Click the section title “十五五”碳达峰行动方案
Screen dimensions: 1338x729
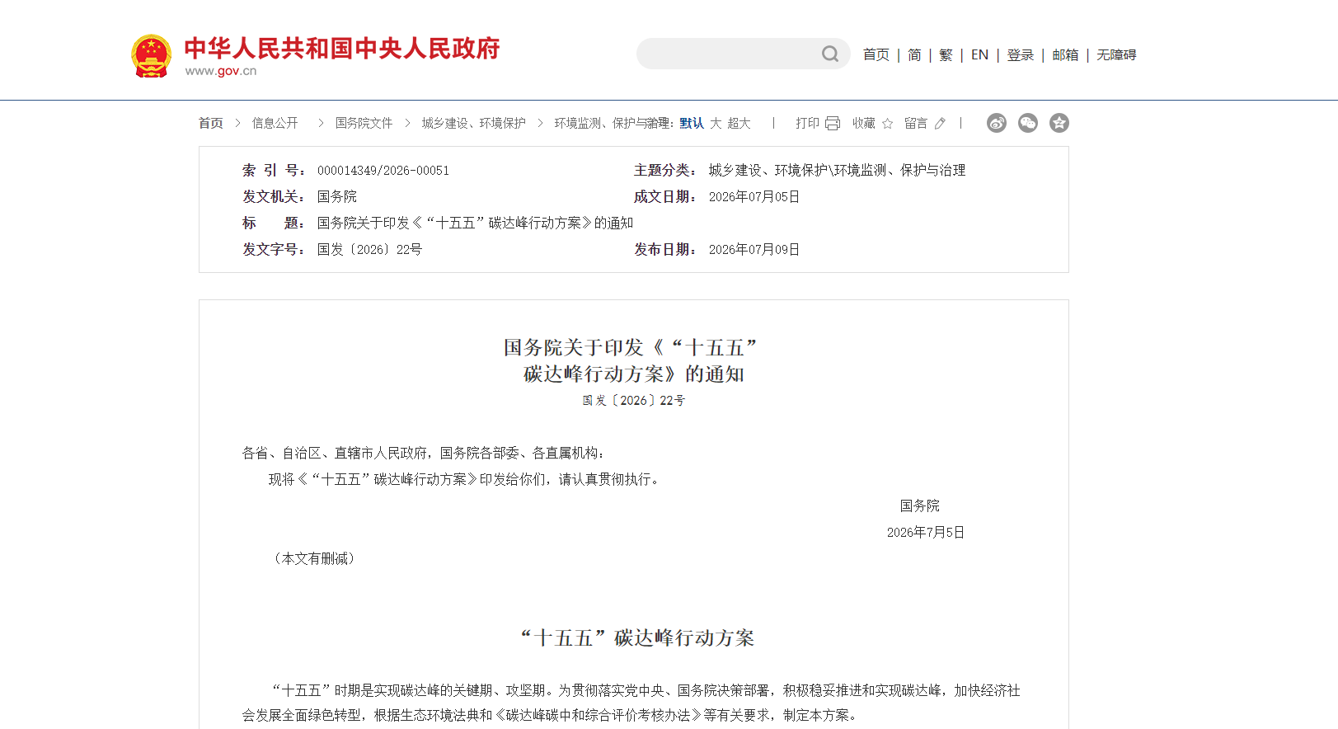637,637
